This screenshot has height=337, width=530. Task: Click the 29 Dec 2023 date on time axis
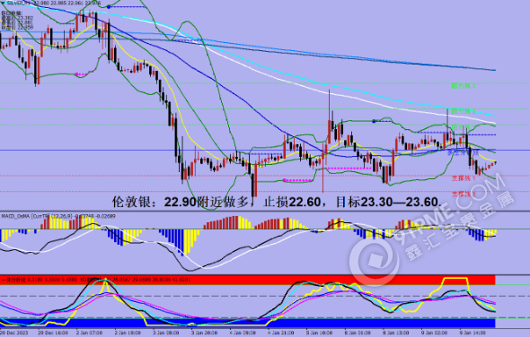click(x=15, y=333)
